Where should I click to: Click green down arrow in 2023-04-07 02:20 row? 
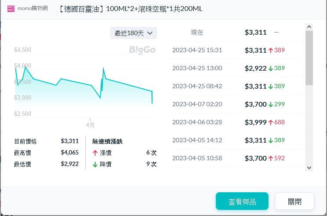270,104
